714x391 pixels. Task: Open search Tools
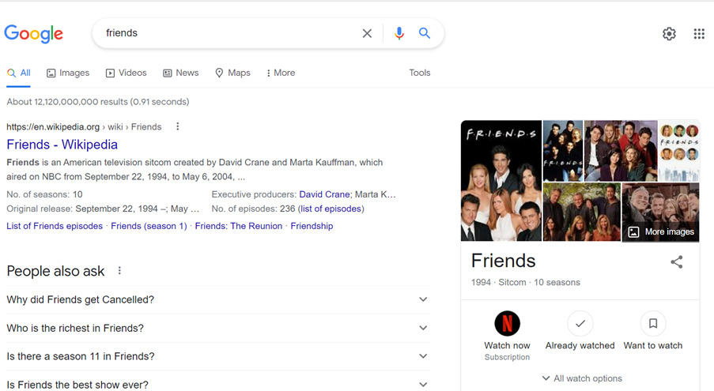[419, 73]
